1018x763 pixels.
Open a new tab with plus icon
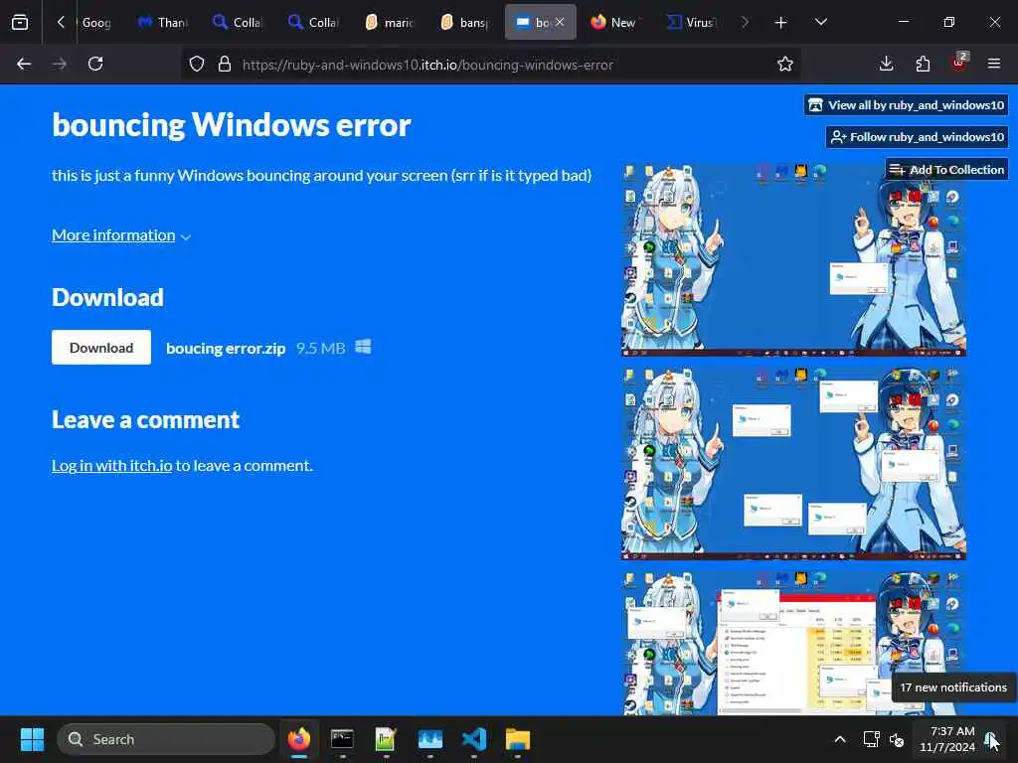click(781, 22)
